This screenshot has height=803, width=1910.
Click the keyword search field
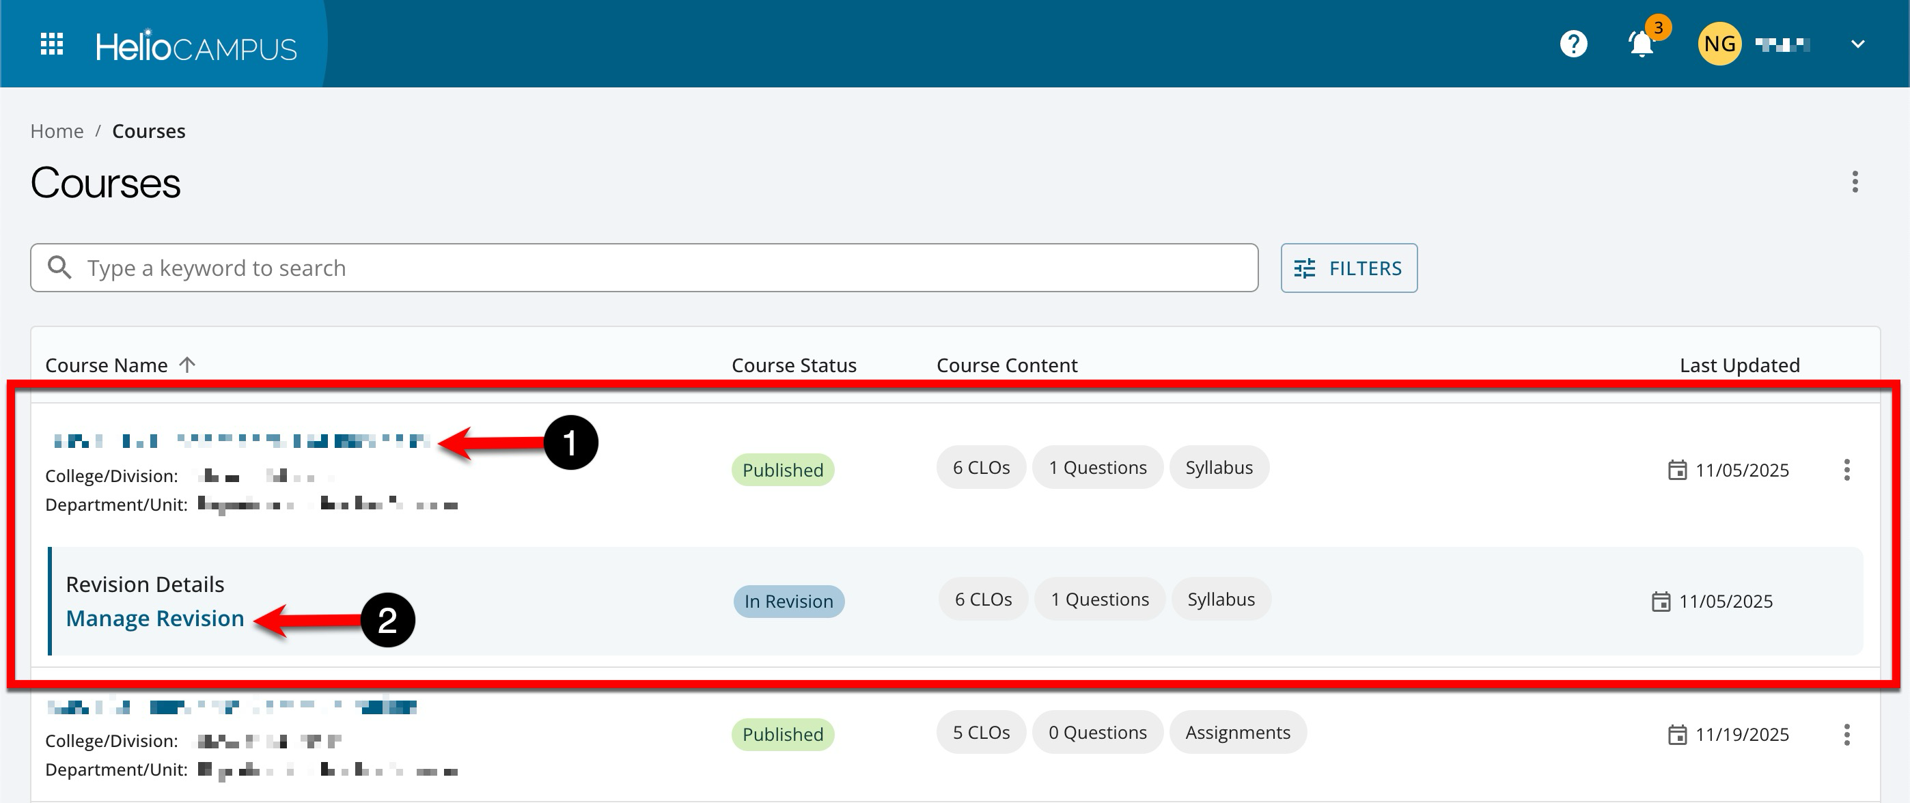click(x=643, y=268)
